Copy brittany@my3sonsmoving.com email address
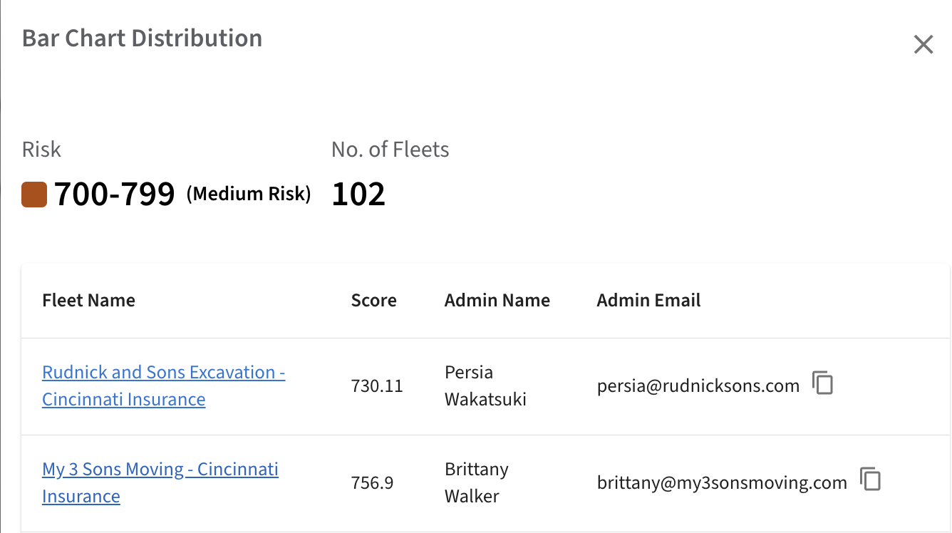Viewport: 952px width, 533px height. 870,480
